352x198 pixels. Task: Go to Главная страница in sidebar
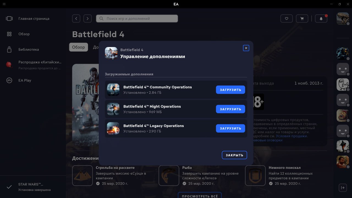click(x=34, y=19)
